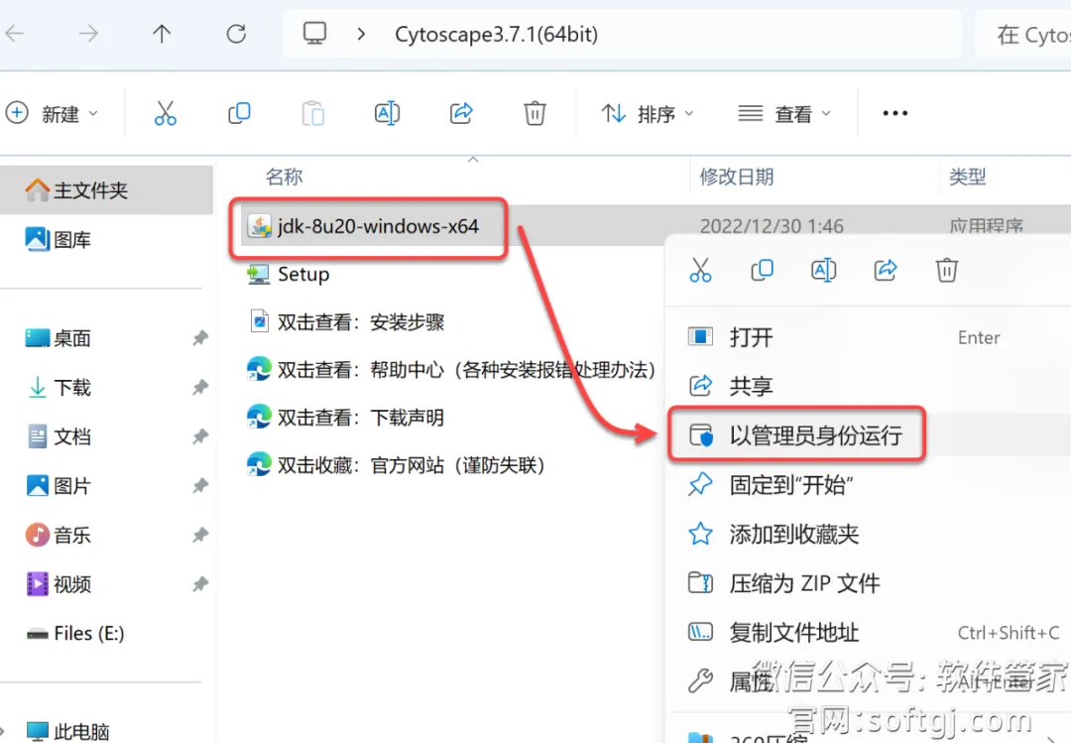Open Documents (文档) in sidebar

(x=72, y=436)
